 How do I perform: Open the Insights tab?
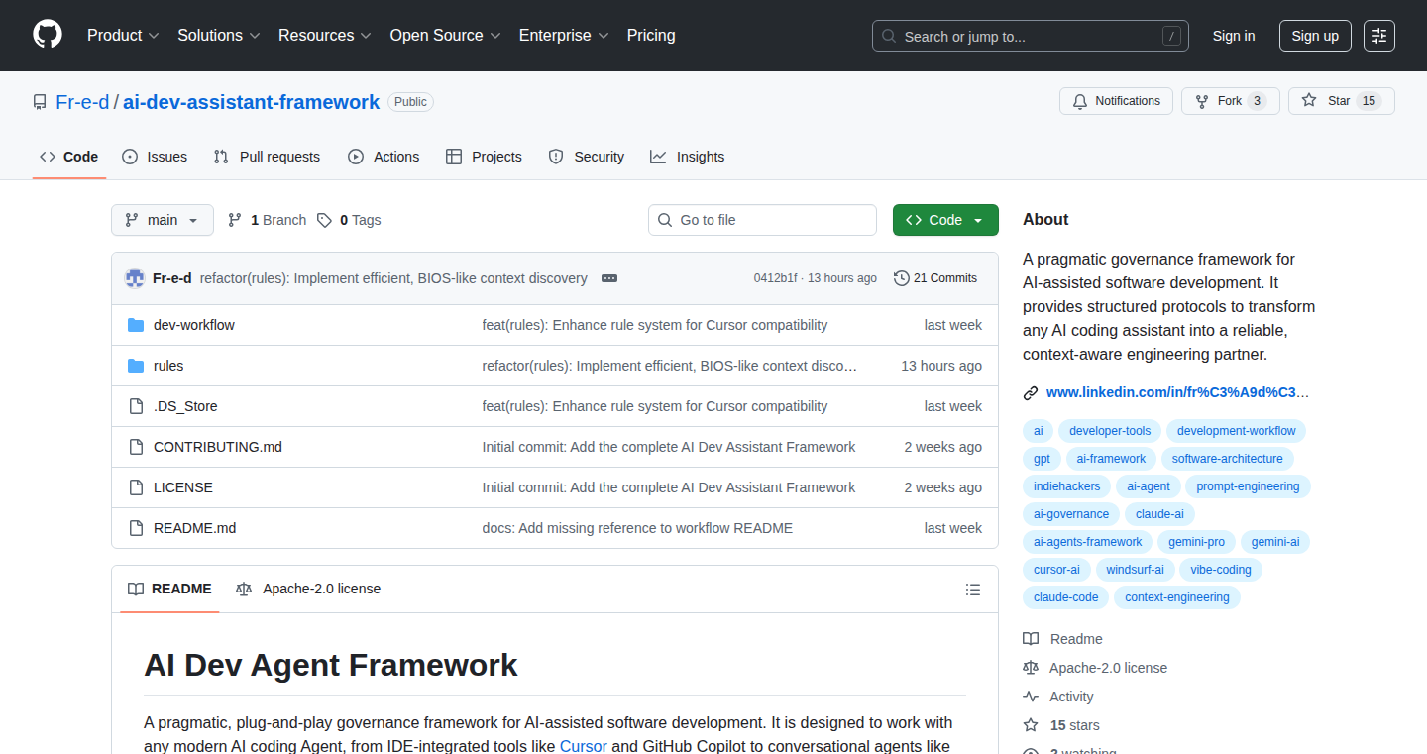[x=688, y=157]
